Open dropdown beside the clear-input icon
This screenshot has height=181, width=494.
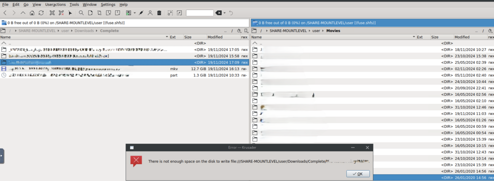tap(225, 13)
